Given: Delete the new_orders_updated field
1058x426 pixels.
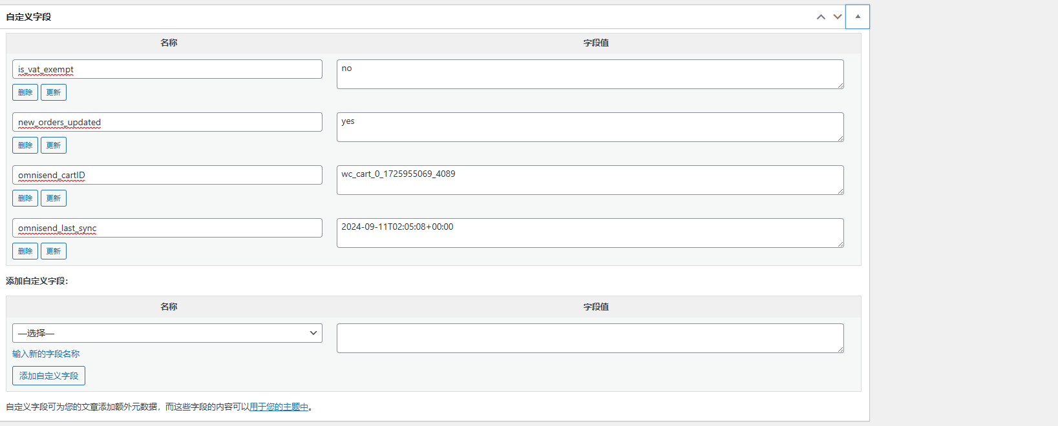Looking at the screenshot, I should pos(25,145).
